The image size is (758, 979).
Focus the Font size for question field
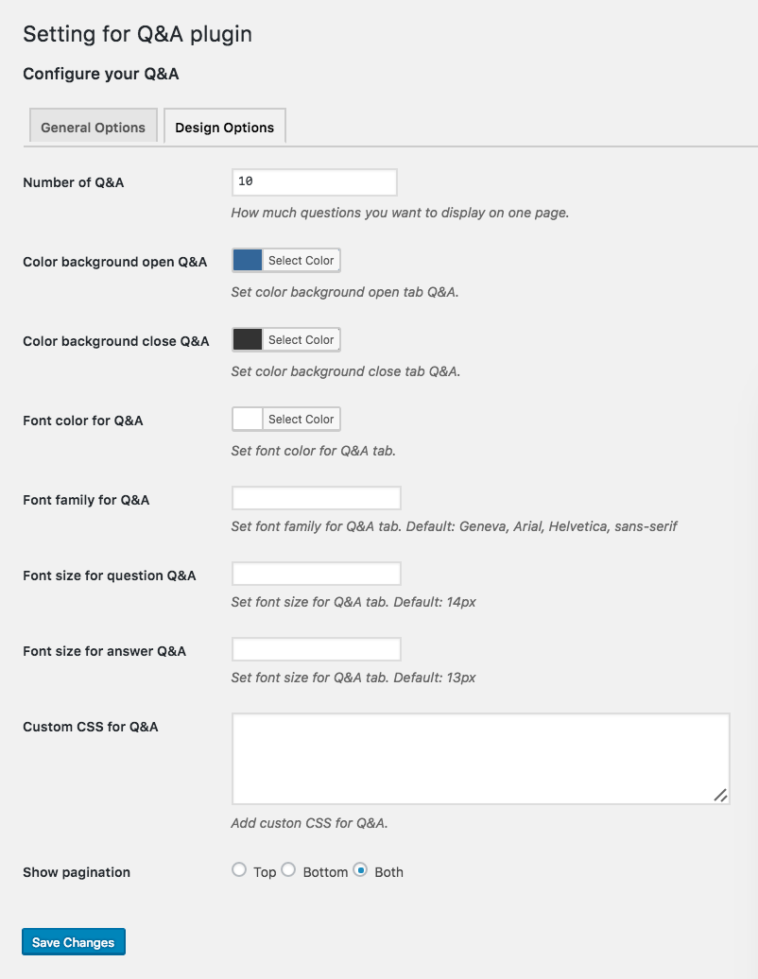(x=317, y=574)
